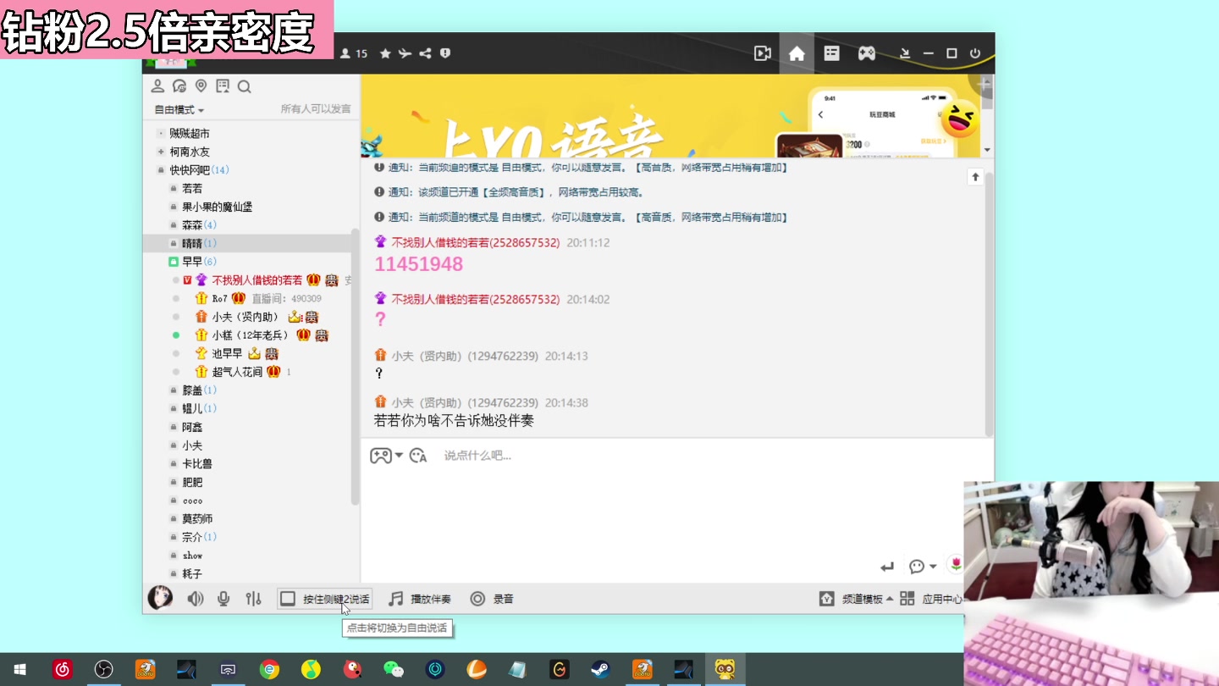The width and height of the screenshot is (1219, 686).
Task: Open the search in the channel panel
Action: pos(245,86)
